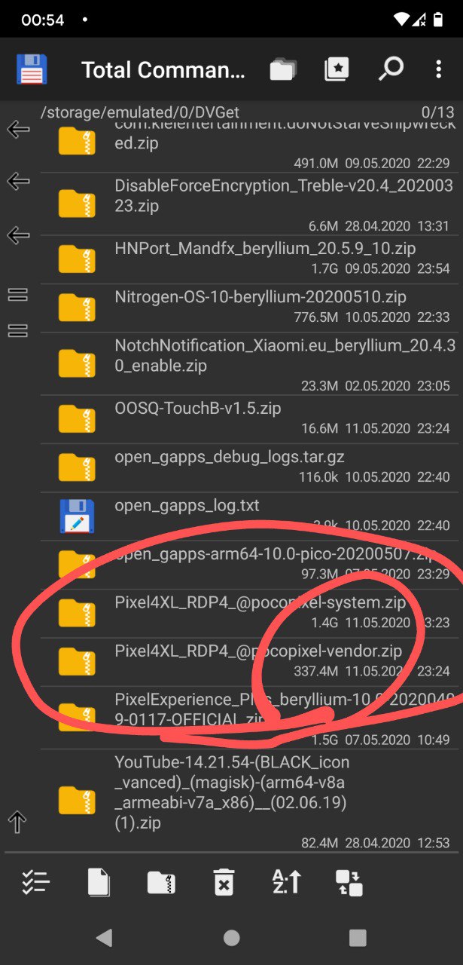Select icon of open_gapps_debug_logs.tar.gz
Viewport: 463px width, 965px height.
pos(77,467)
